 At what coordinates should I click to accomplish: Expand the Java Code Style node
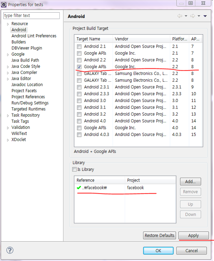(8, 67)
